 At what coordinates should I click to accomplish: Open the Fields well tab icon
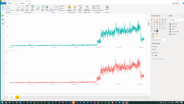pos(153,34)
